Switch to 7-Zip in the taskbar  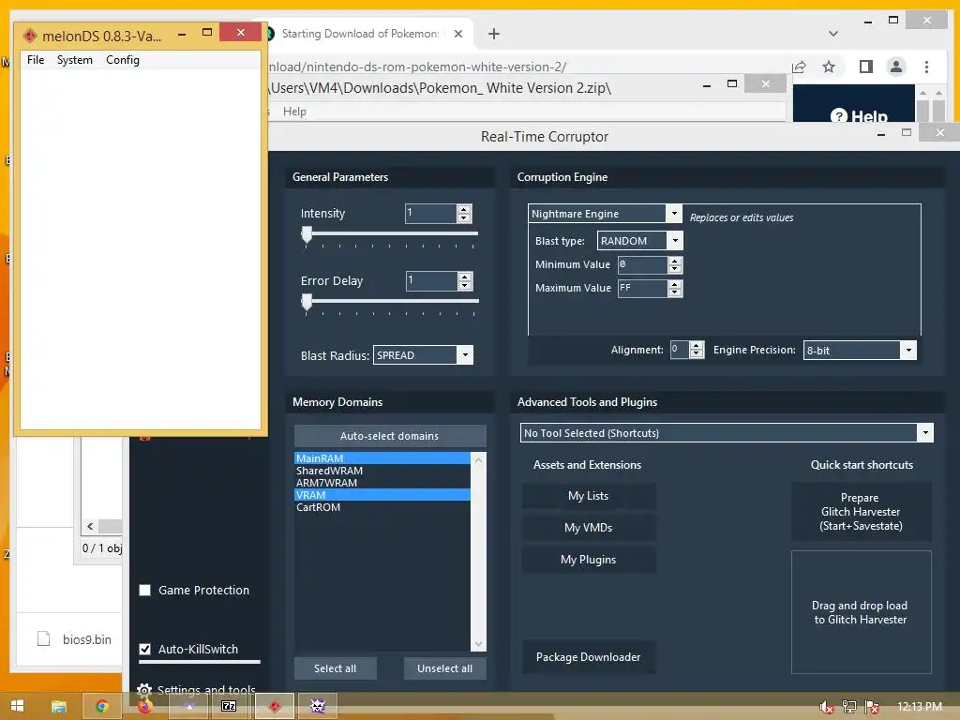coord(229,707)
